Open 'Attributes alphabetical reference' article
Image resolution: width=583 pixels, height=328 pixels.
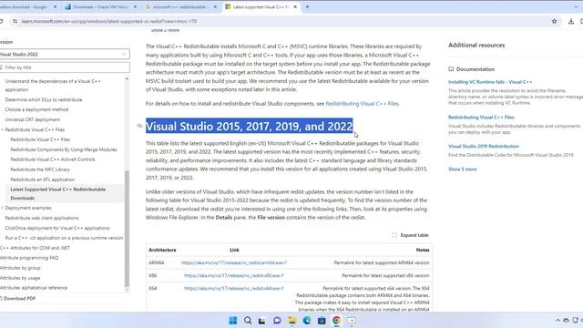(34, 288)
